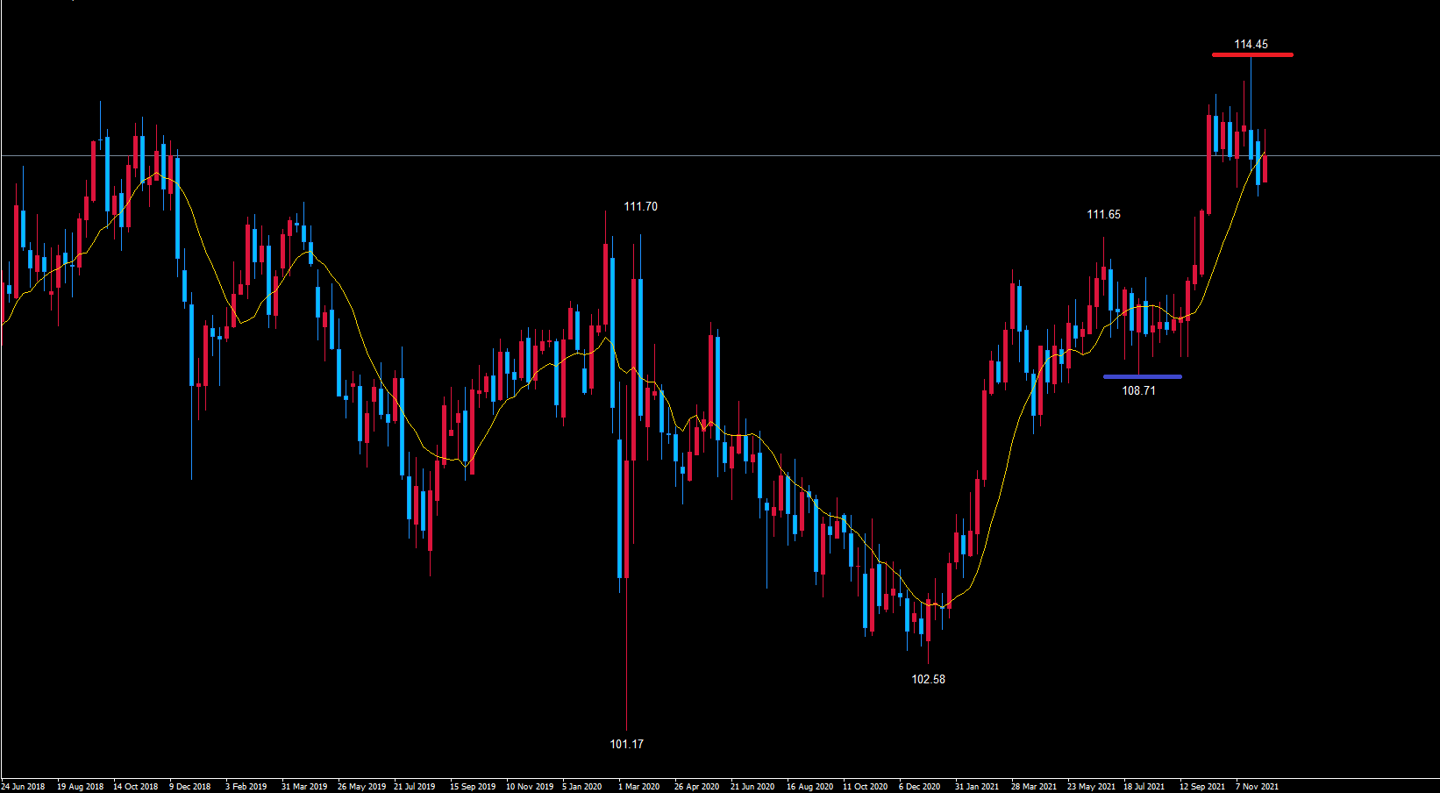Image resolution: width=1440 pixels, height=793 pixels.
Task: Click the 108.71 price label
Action: coord(1138,390)
